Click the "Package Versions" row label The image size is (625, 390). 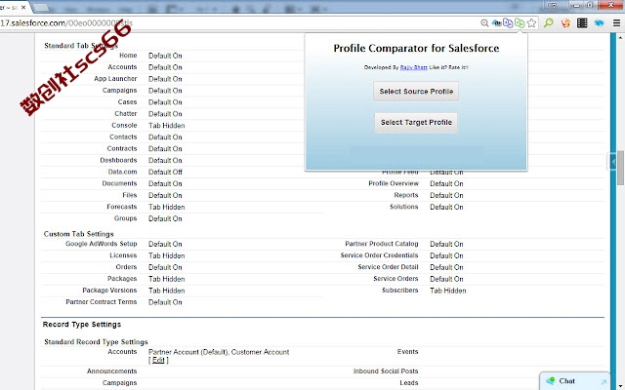[109, 291]
